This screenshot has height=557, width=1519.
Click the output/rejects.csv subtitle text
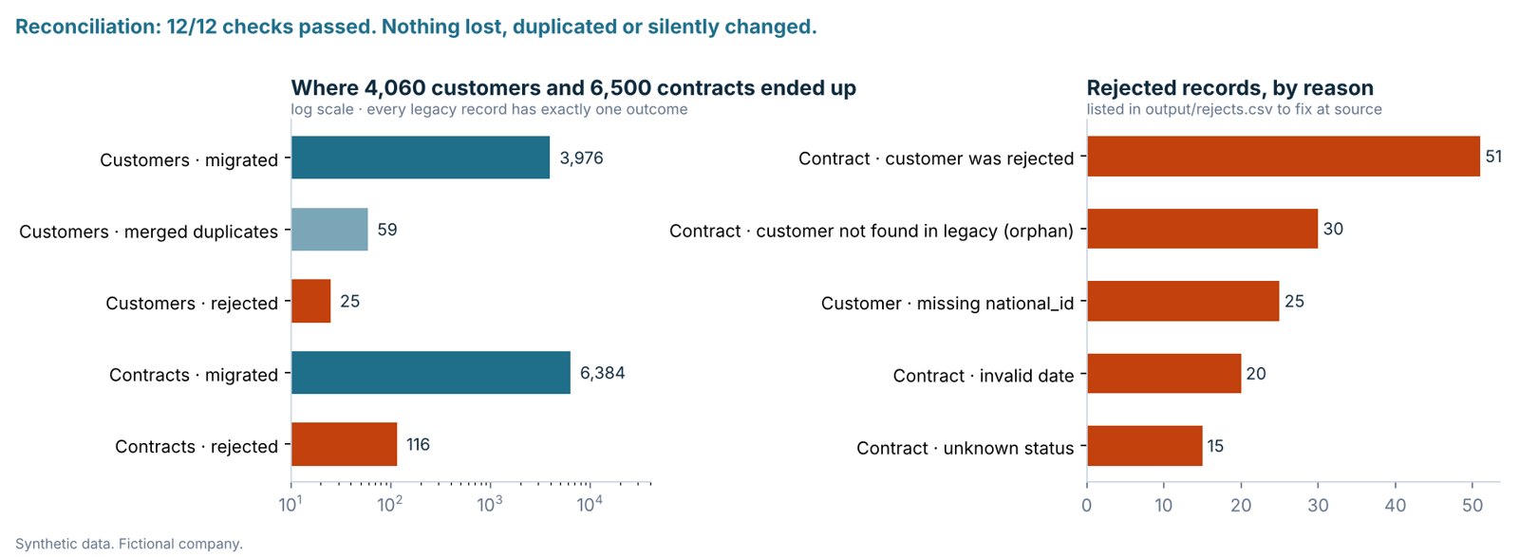[1234, 109]
